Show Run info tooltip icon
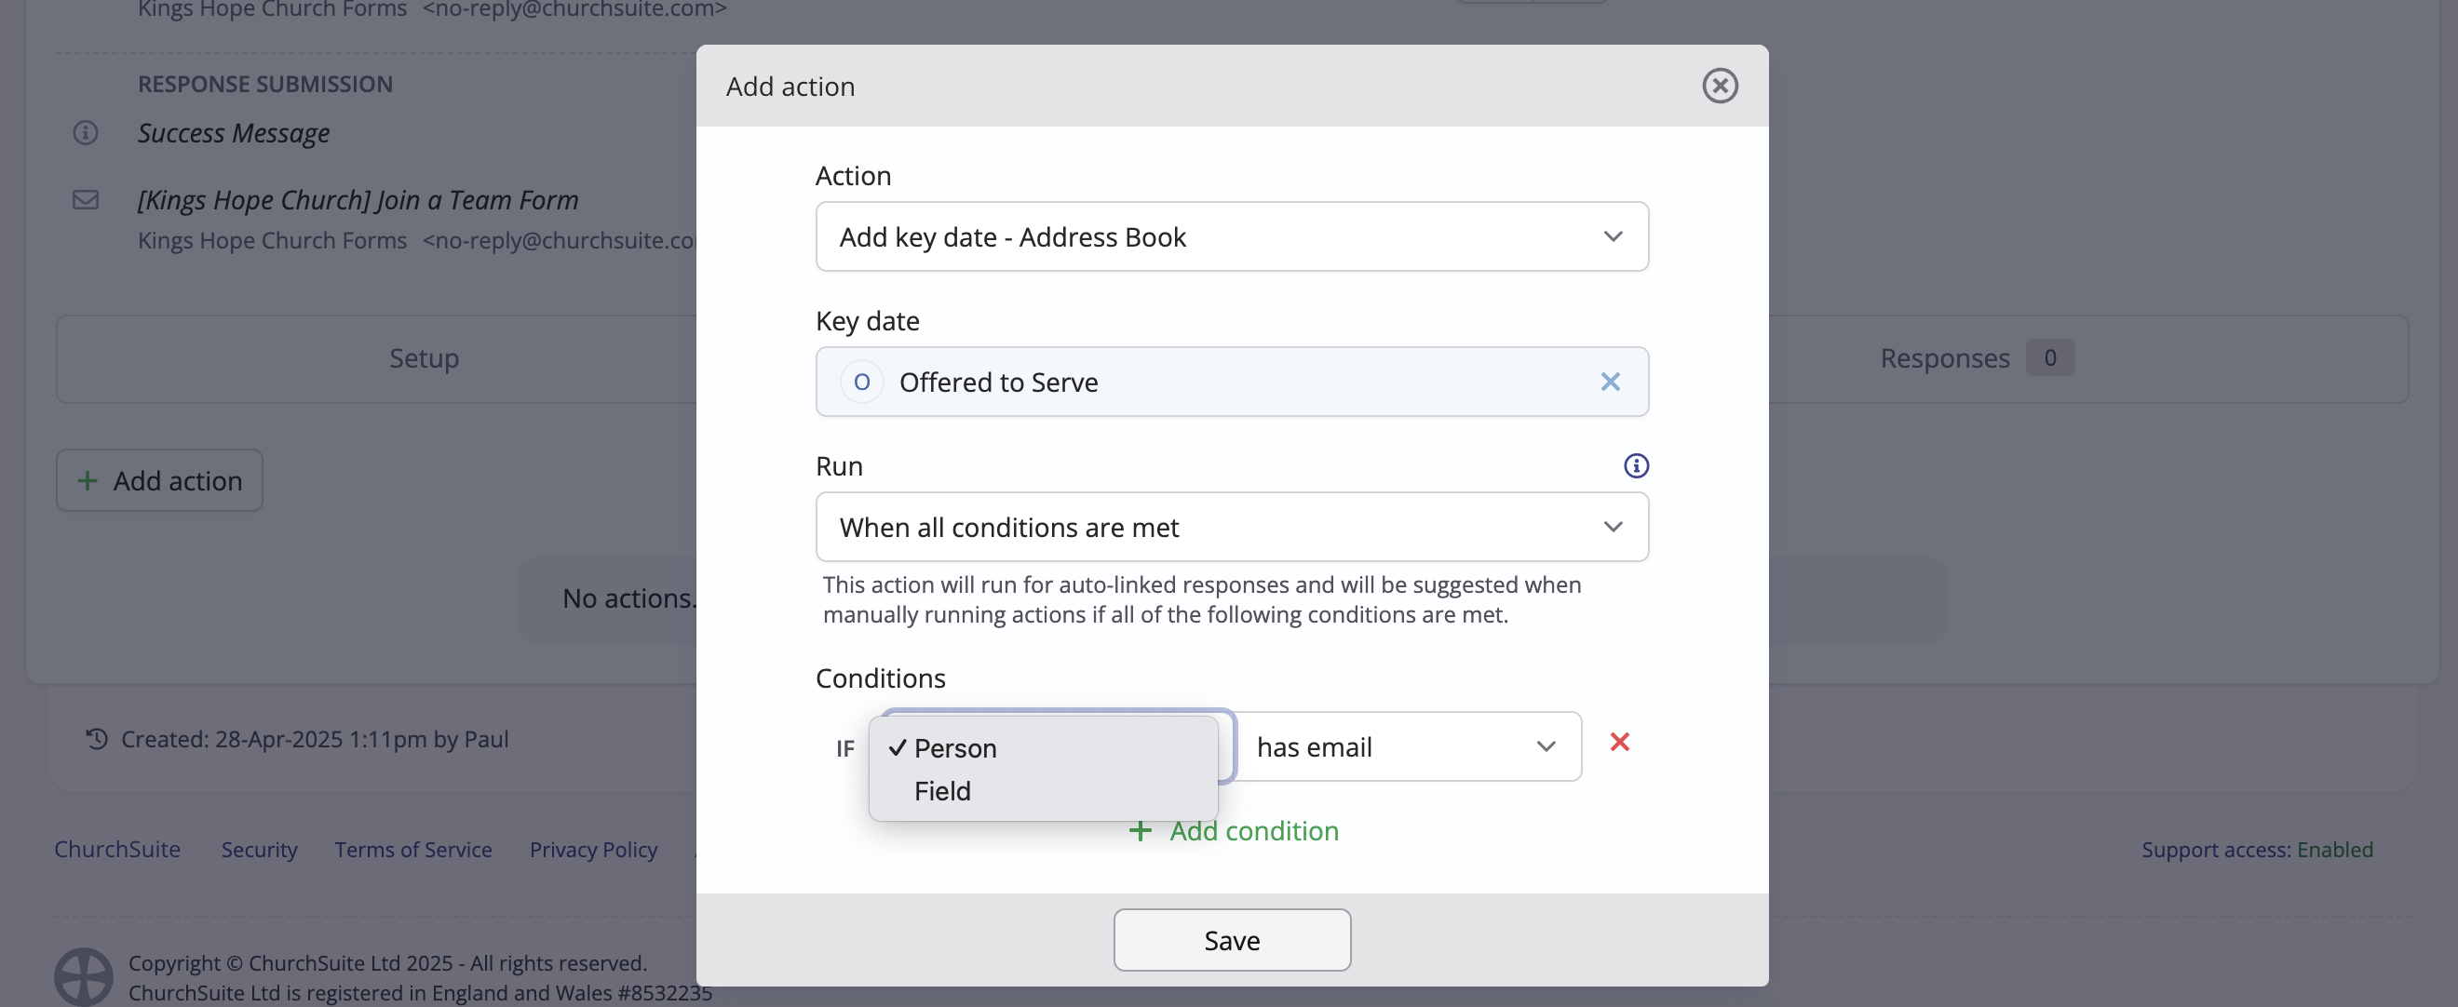 pyautogui.click(x=1636, y=465)
